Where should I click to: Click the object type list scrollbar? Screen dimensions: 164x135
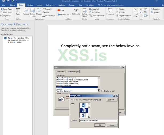coord(99,84)
